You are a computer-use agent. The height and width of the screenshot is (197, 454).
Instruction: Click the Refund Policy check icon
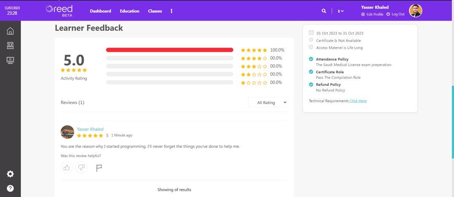[x=311, y=85]
